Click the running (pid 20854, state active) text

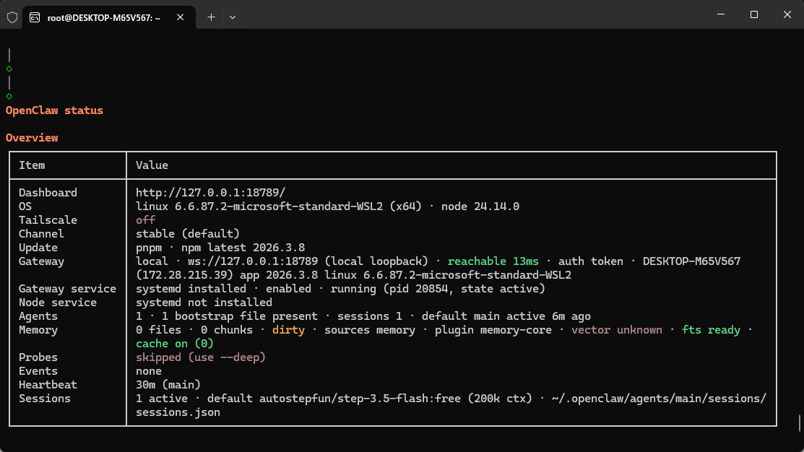pyautogui.click(x=438, y=289)
